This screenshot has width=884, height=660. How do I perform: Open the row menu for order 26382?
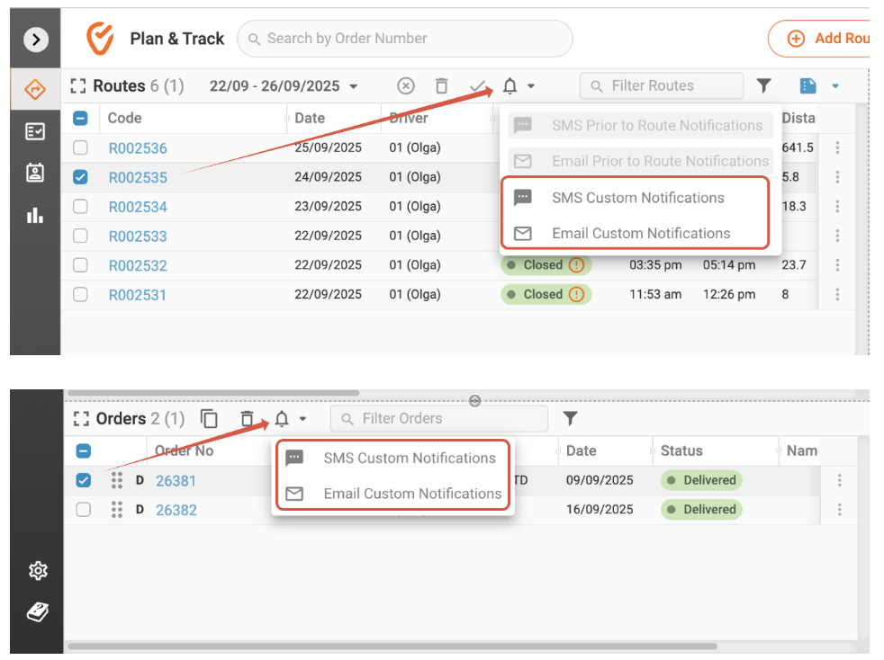click(840, 510)
